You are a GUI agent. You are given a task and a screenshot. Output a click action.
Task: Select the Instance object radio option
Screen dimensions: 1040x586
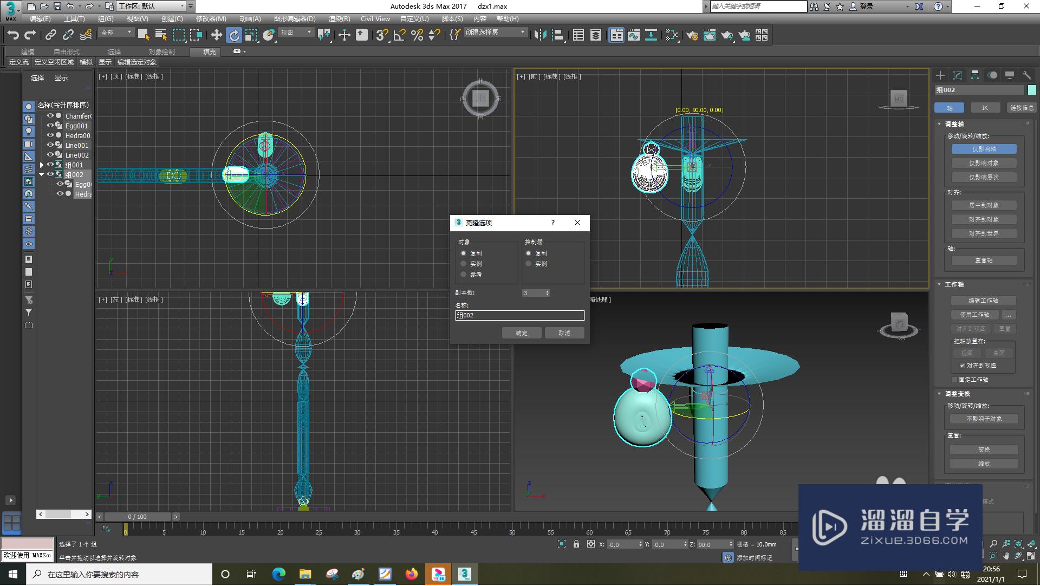pyautogui.click(x=464, y=264)
